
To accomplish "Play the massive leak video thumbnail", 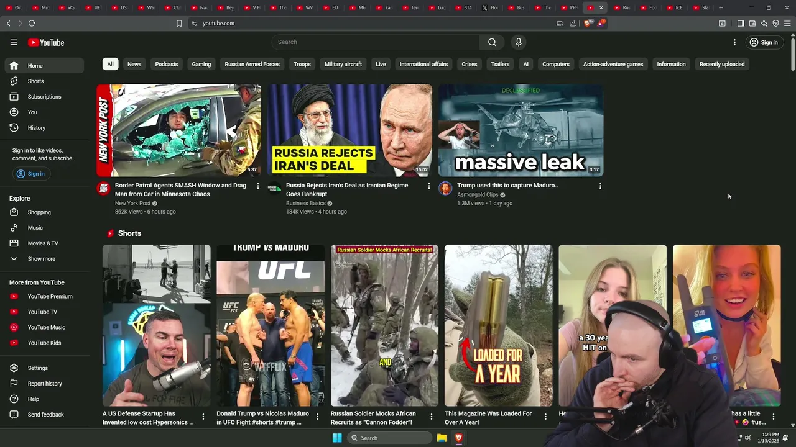I will pos(521,130).
